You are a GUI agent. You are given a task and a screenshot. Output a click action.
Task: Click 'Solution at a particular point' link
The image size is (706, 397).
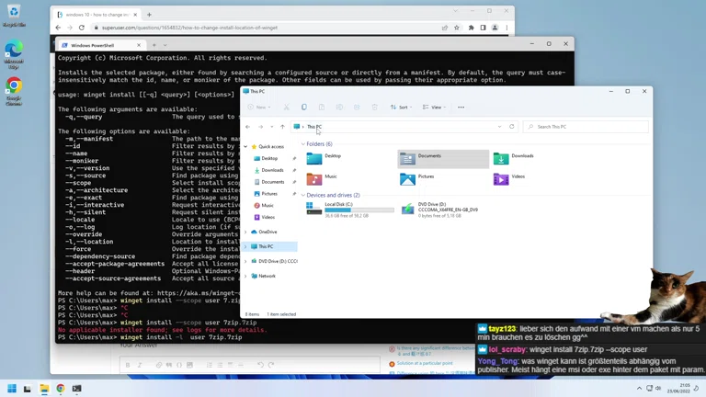tap(425, 363)
